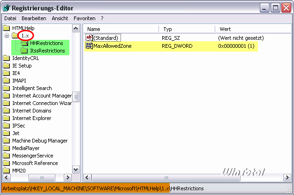The height and width of the screenshot is (195, 294).
Task: Select the ItssRestrictions key label
Action: (x=47, y=51)
